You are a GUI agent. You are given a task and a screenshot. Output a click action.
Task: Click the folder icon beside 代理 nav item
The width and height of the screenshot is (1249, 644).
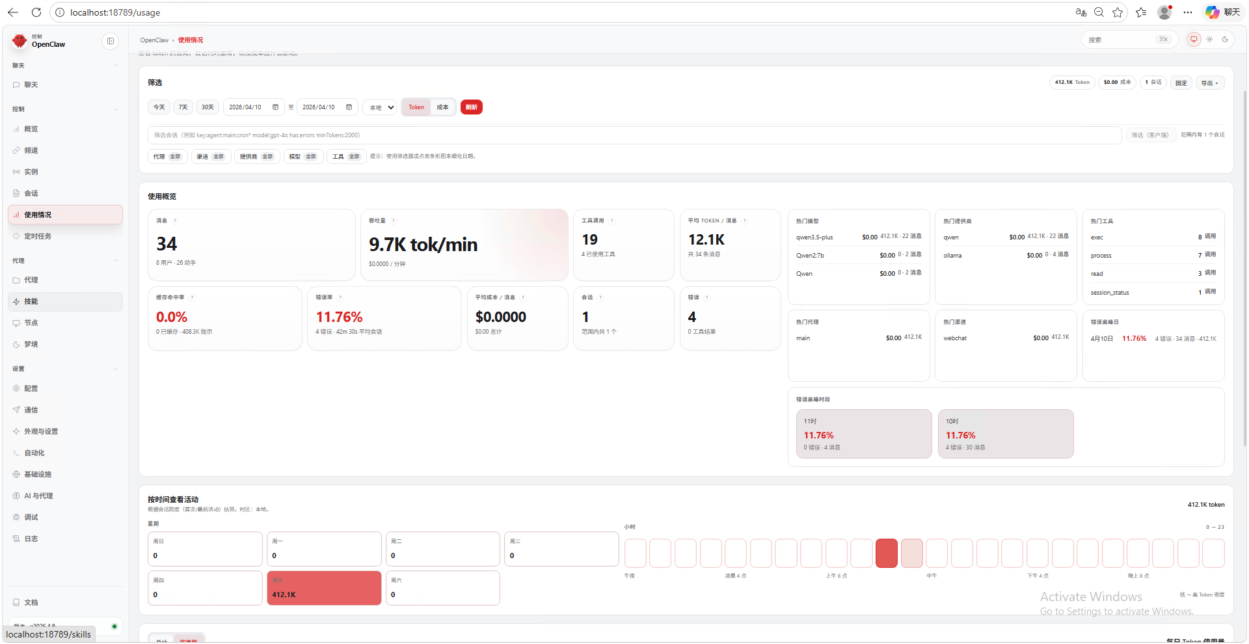[16, 280]
